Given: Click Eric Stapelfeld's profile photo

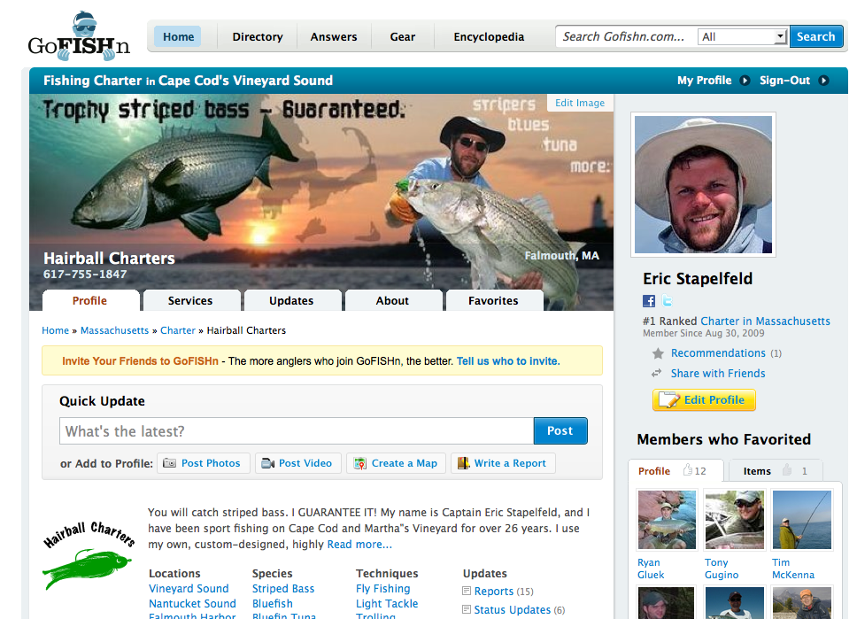Looking at the screenshot, I should [704, 184].
